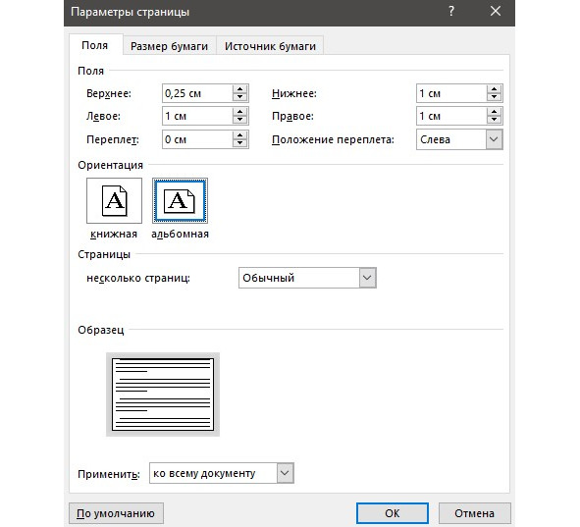Click into the Левое margin field
580x527 pixels.
(x=197, y=116)
